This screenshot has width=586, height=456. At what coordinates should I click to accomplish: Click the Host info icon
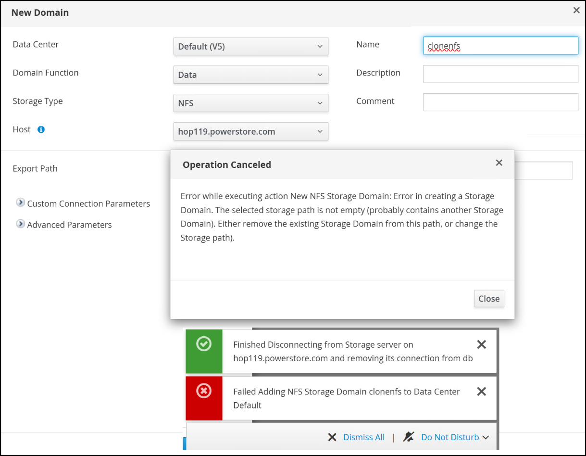(41, 129)
